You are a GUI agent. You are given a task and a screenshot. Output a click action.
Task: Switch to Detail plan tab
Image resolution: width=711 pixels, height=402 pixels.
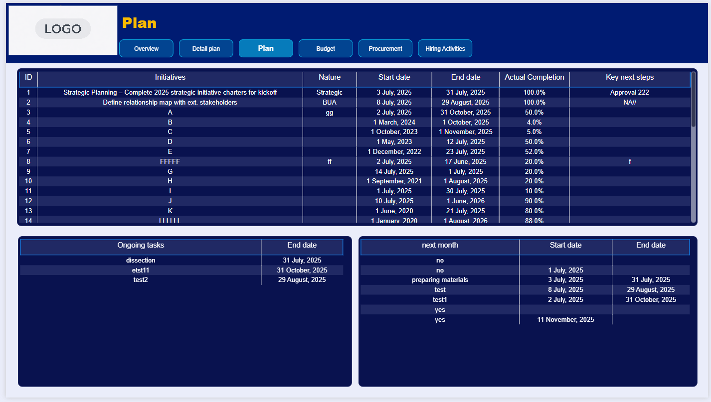[x=206, y=49]
